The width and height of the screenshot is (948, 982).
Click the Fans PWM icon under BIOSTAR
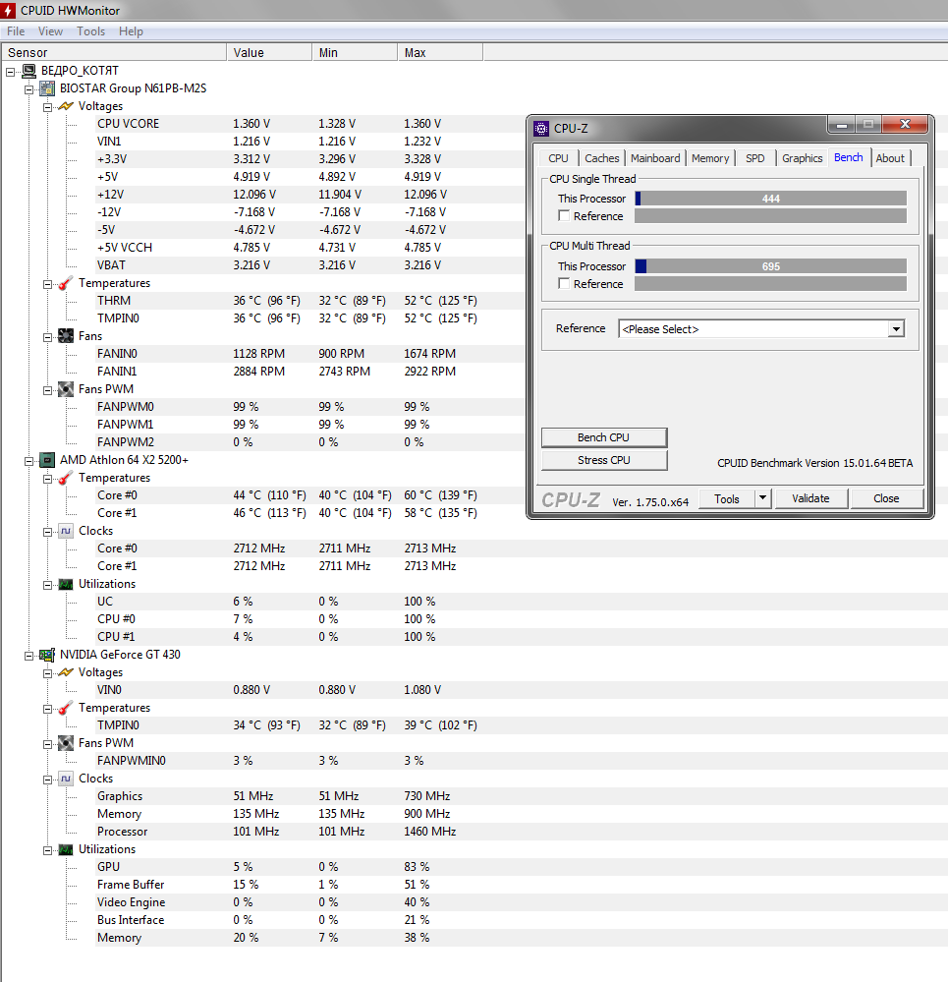point(65,389)
